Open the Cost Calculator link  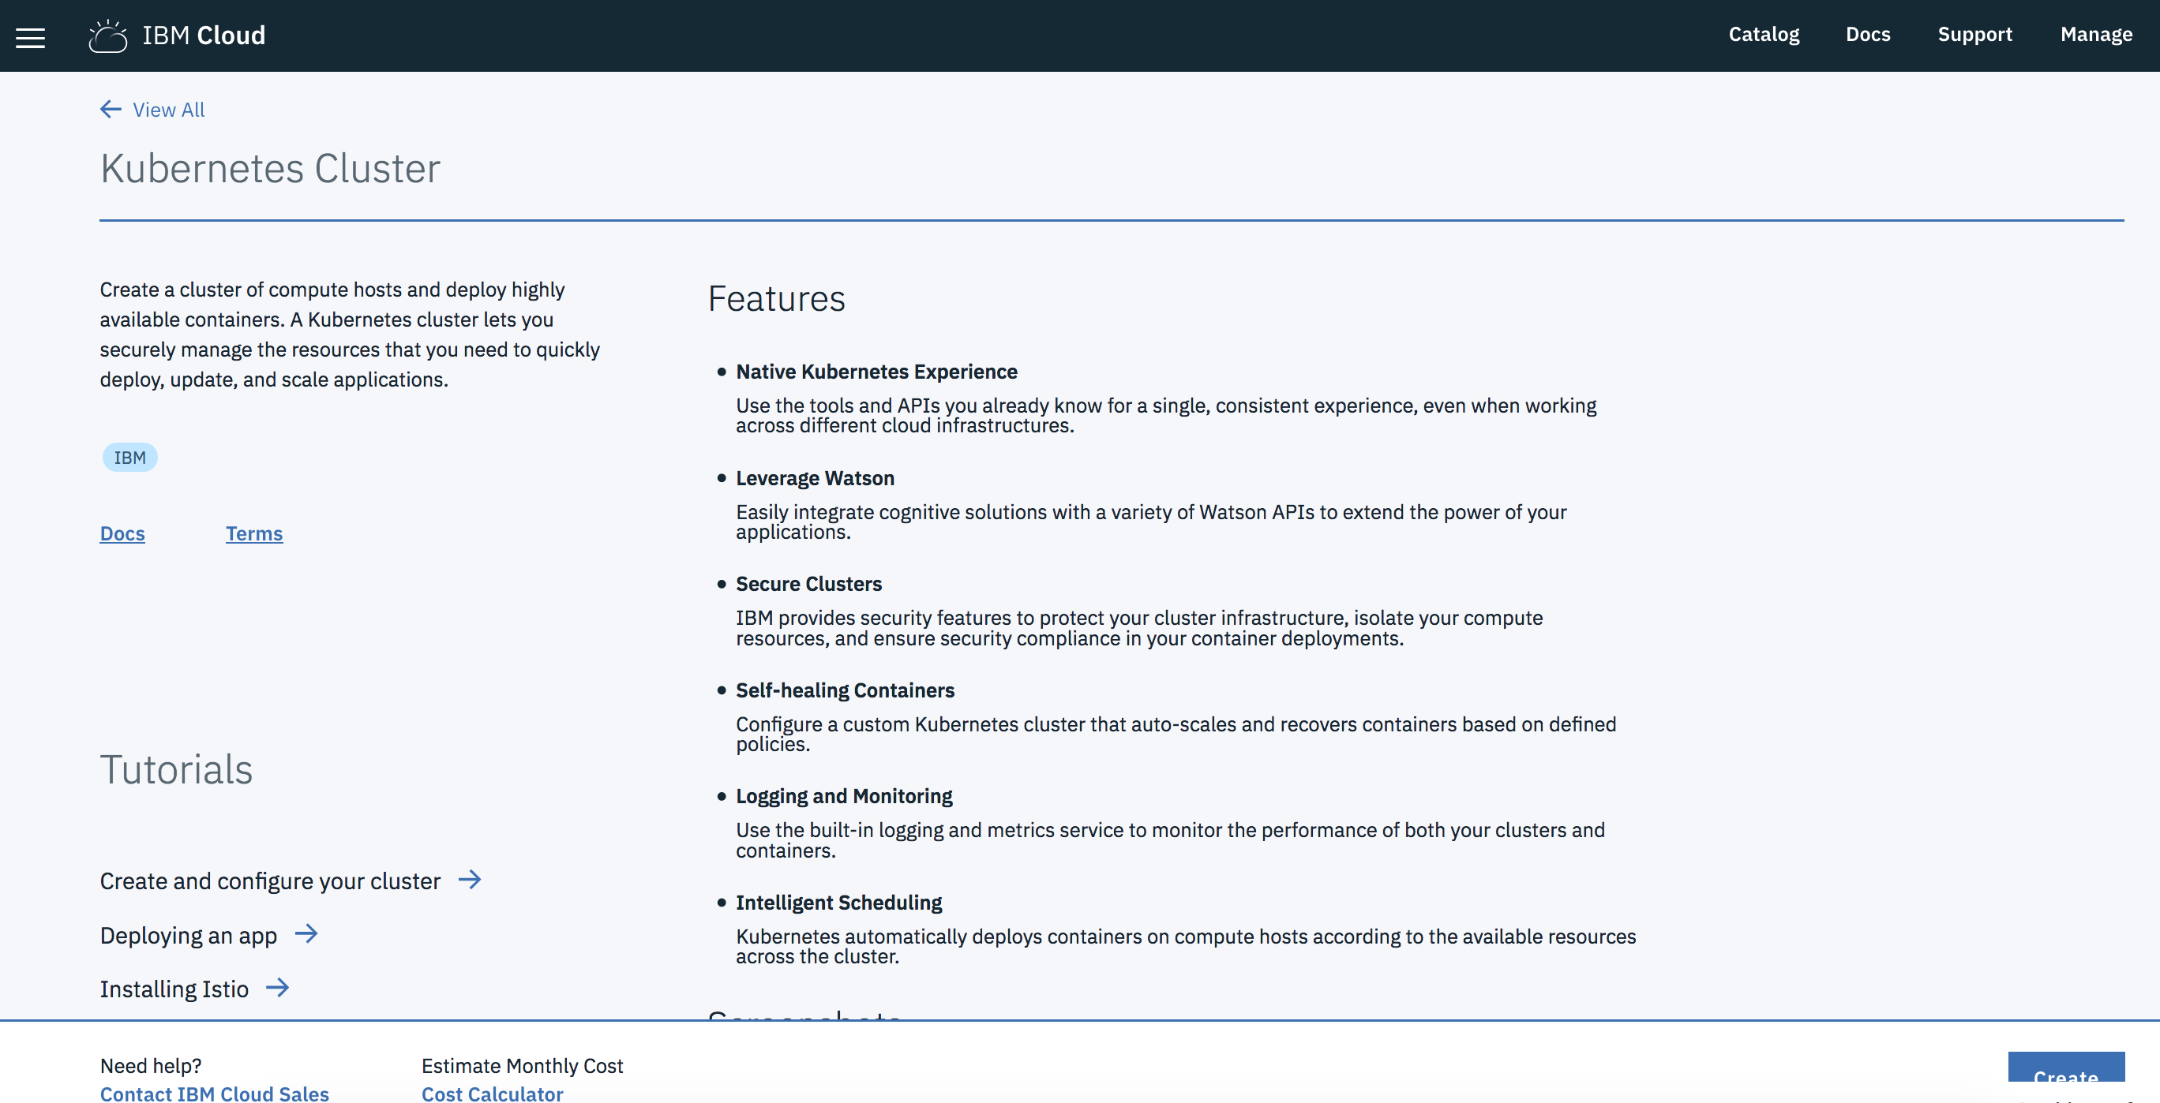(x=492, y=1093)
